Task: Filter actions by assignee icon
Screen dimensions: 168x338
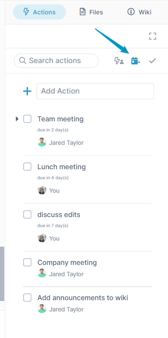Action: pos(119,61)
